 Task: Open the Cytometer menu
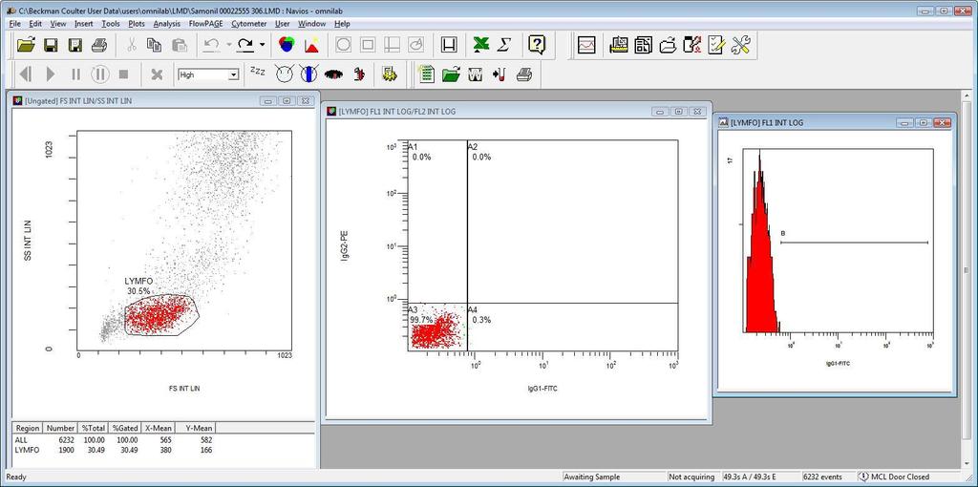pos(249,24)
